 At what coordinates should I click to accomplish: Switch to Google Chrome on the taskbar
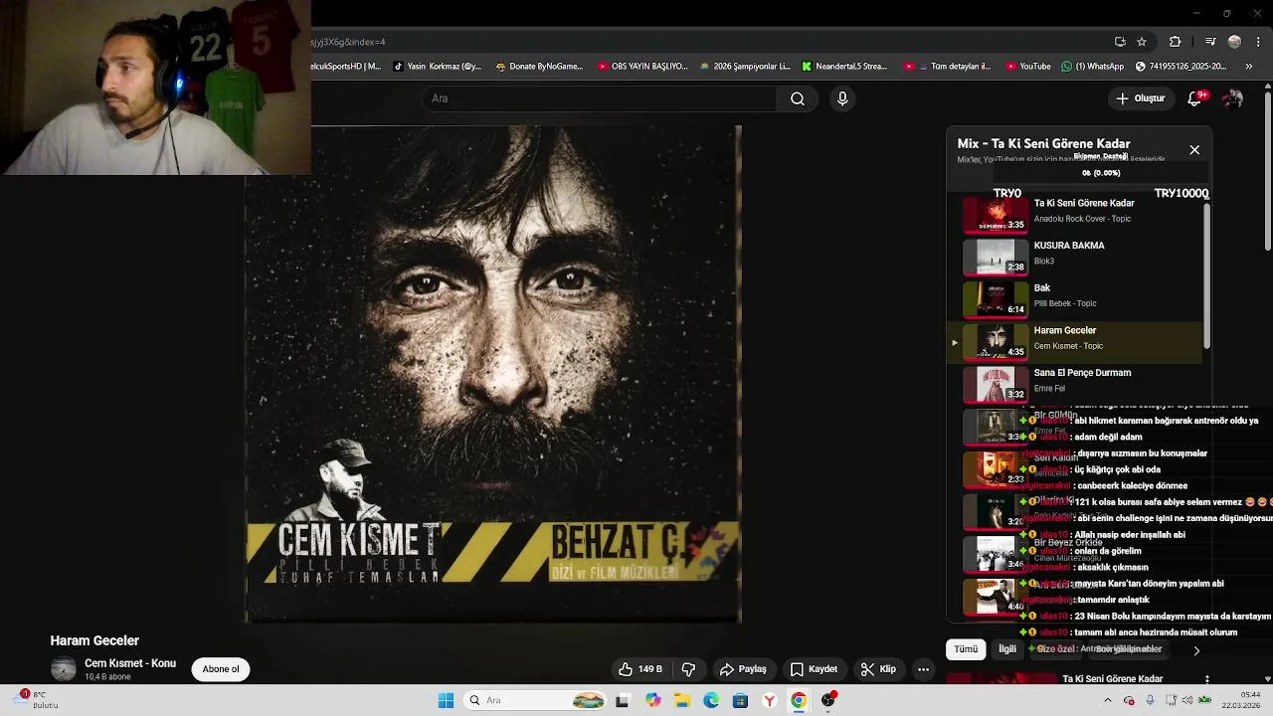[x=799, y=701]
